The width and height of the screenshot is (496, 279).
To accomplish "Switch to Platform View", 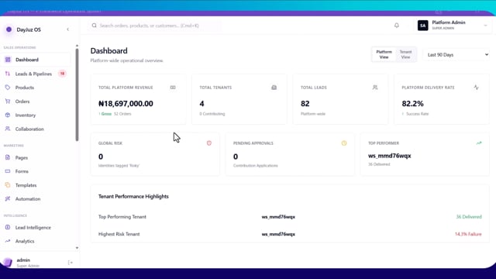I will [384, 54].
